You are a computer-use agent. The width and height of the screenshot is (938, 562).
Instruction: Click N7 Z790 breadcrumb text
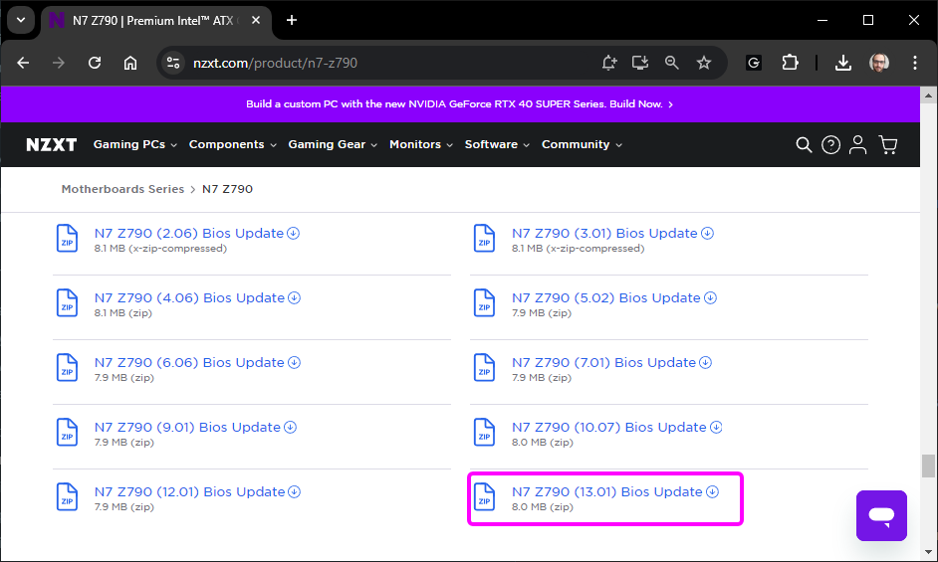click(227, 189)
